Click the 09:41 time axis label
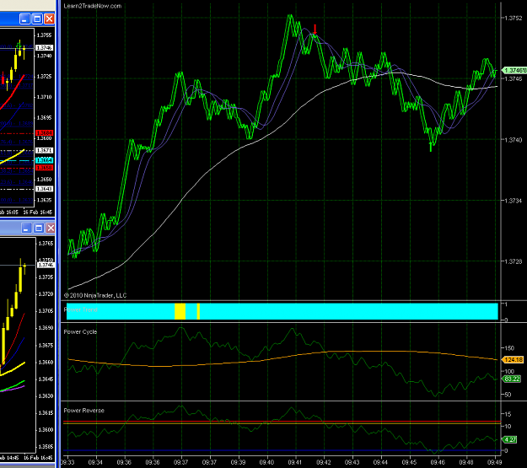 pyautogui.click(x=295, y=462)
